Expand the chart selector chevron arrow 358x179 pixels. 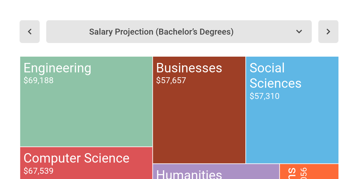[299, 32]
